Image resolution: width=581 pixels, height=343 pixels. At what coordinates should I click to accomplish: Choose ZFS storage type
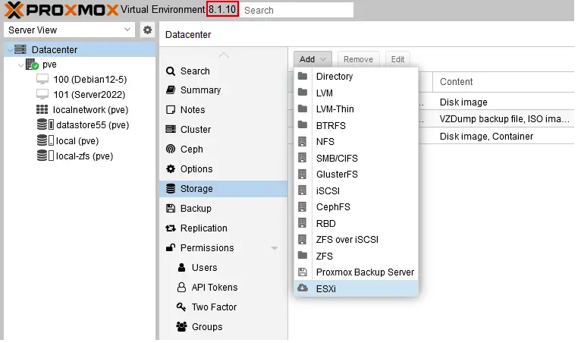pyautogui.click(x=356, y=256)
